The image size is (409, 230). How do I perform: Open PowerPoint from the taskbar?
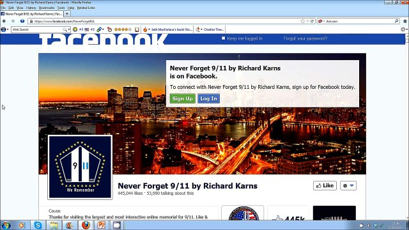pos(101,225)
